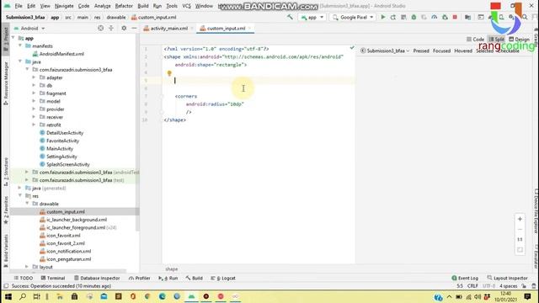Open Android Studio from the taskbar
The height and width of the screenshot is (303, 539).
(191, 296)
